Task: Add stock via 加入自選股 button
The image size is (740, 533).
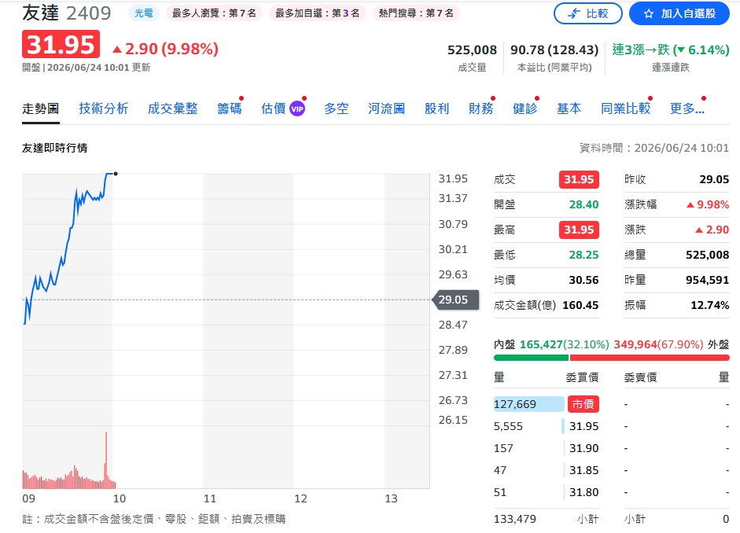Action: pos(679,13)
